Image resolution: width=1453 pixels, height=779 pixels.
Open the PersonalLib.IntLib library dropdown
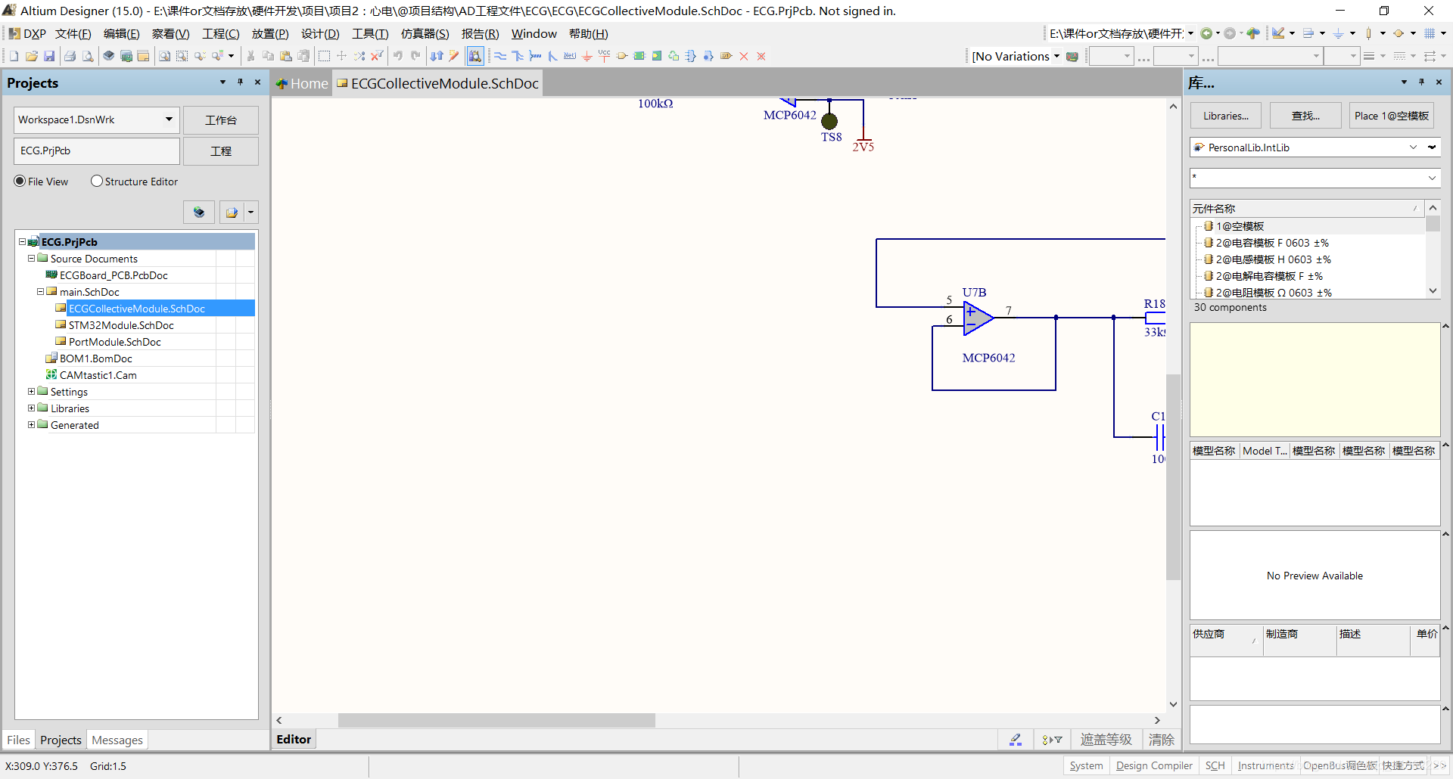tap(1413, 147)
